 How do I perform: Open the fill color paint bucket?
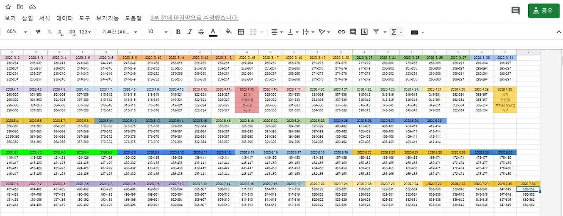(x=228, y=32)
